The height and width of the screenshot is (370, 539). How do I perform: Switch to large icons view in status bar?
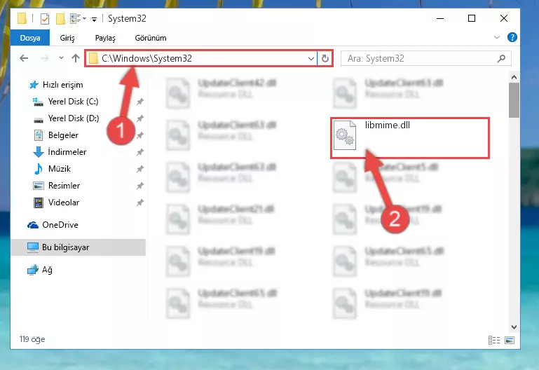point(510,340)
